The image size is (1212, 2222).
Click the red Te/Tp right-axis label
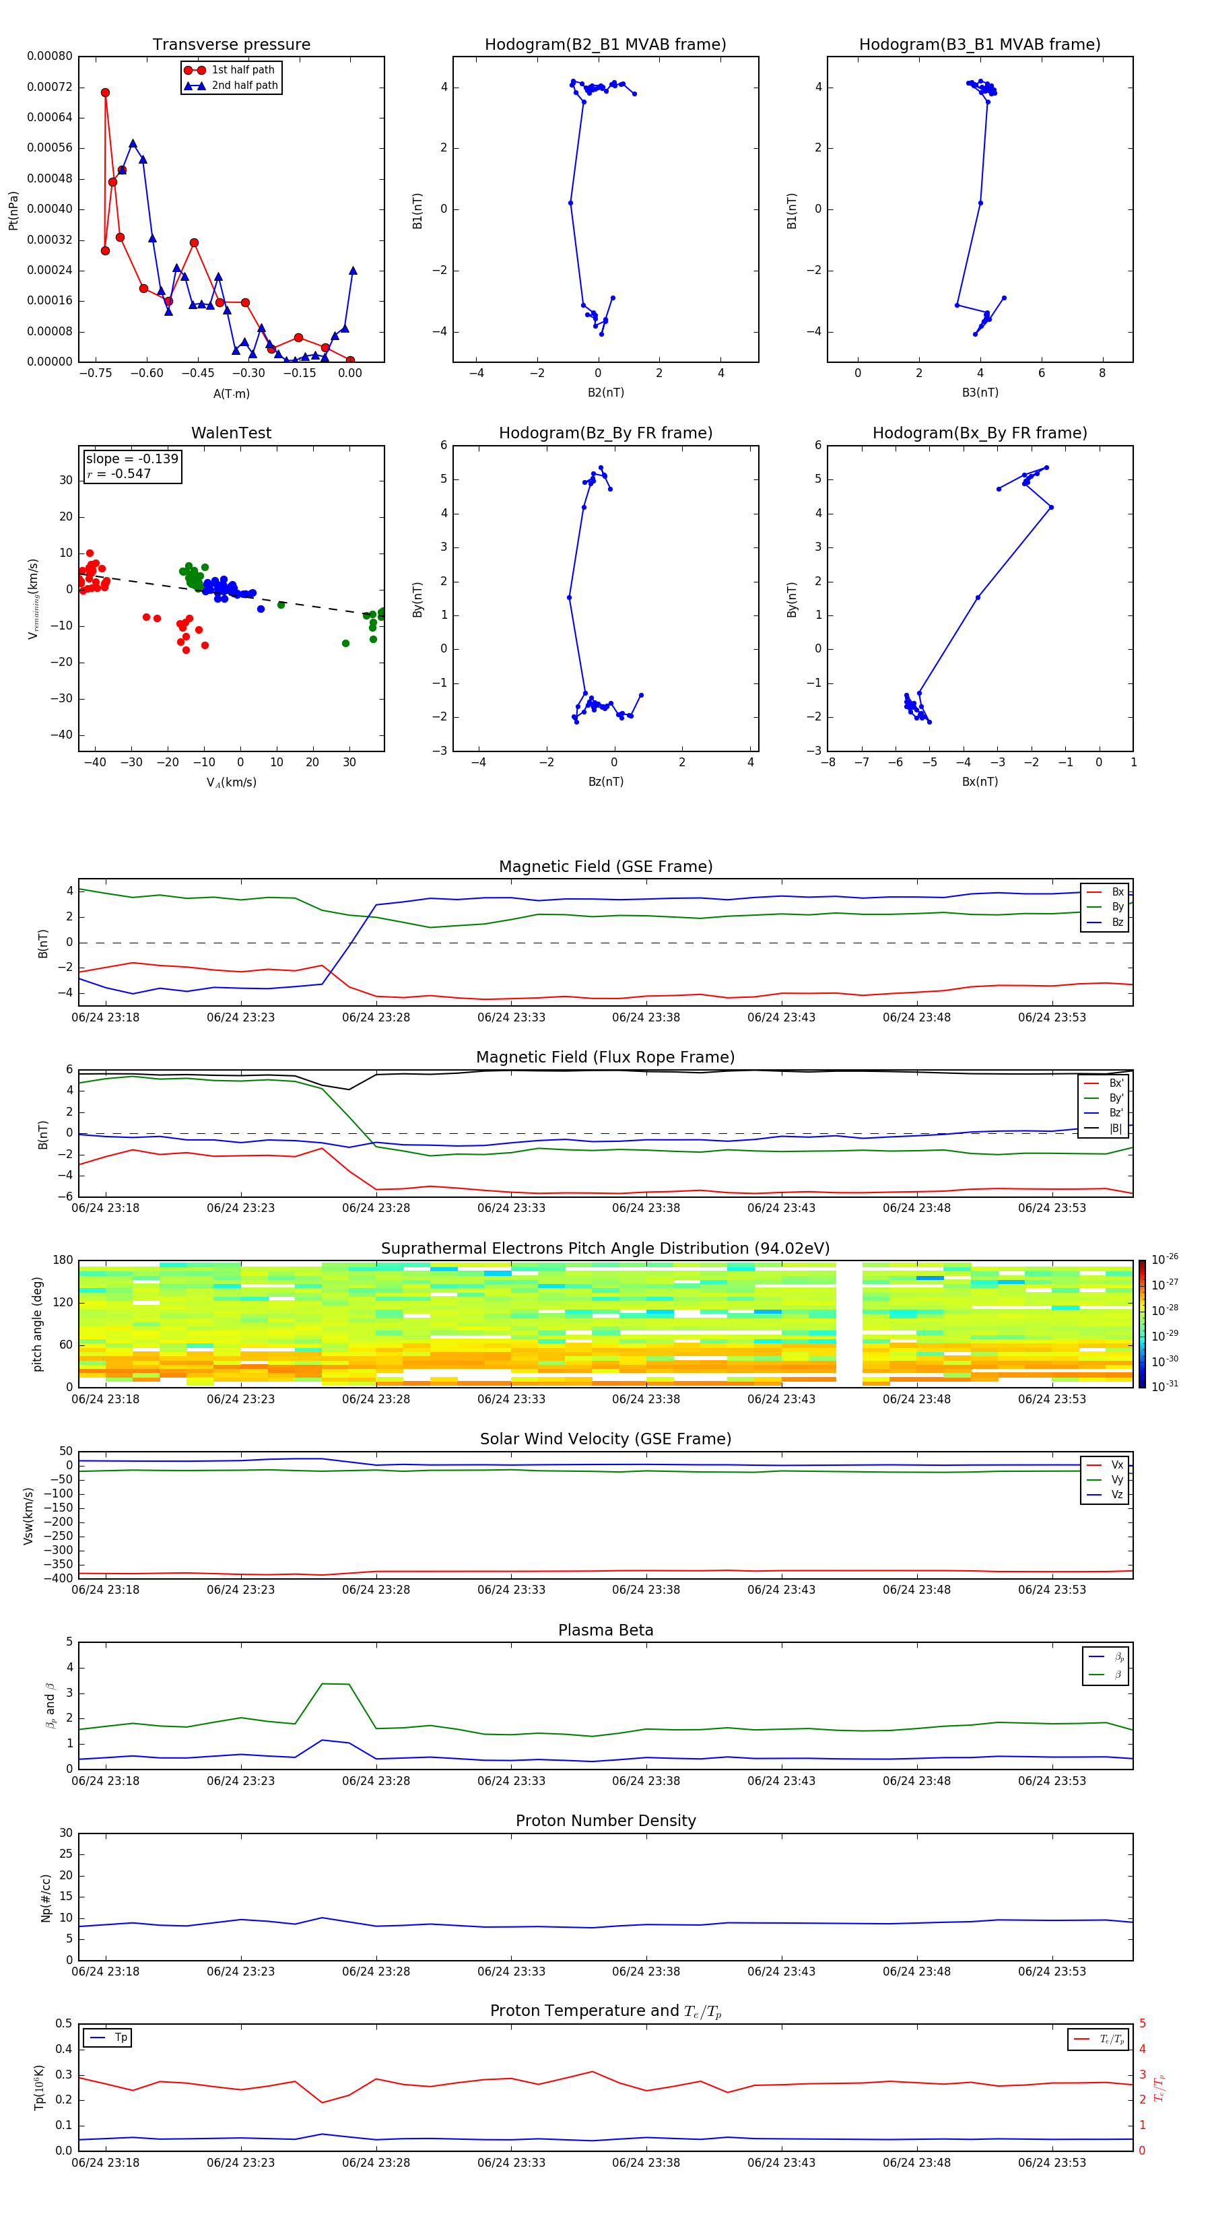[1159, 2088]
